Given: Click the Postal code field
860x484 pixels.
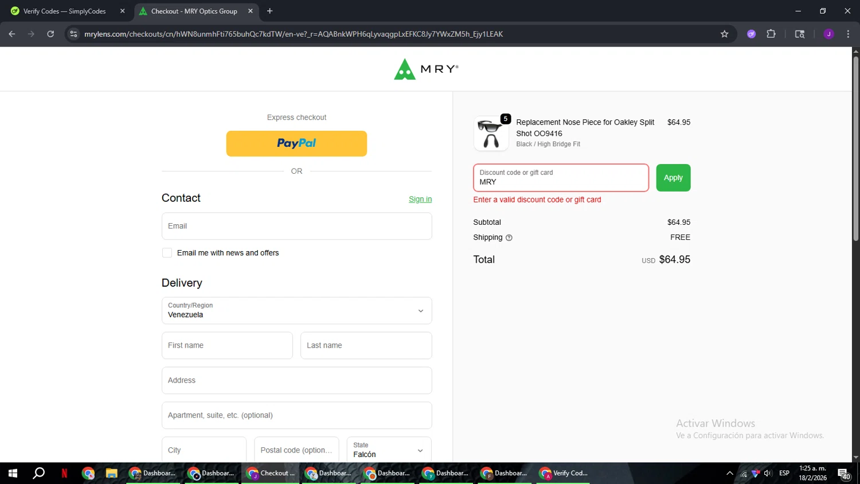Looking at the screenshot, I should pyautogui.click(x=296, y=450).
